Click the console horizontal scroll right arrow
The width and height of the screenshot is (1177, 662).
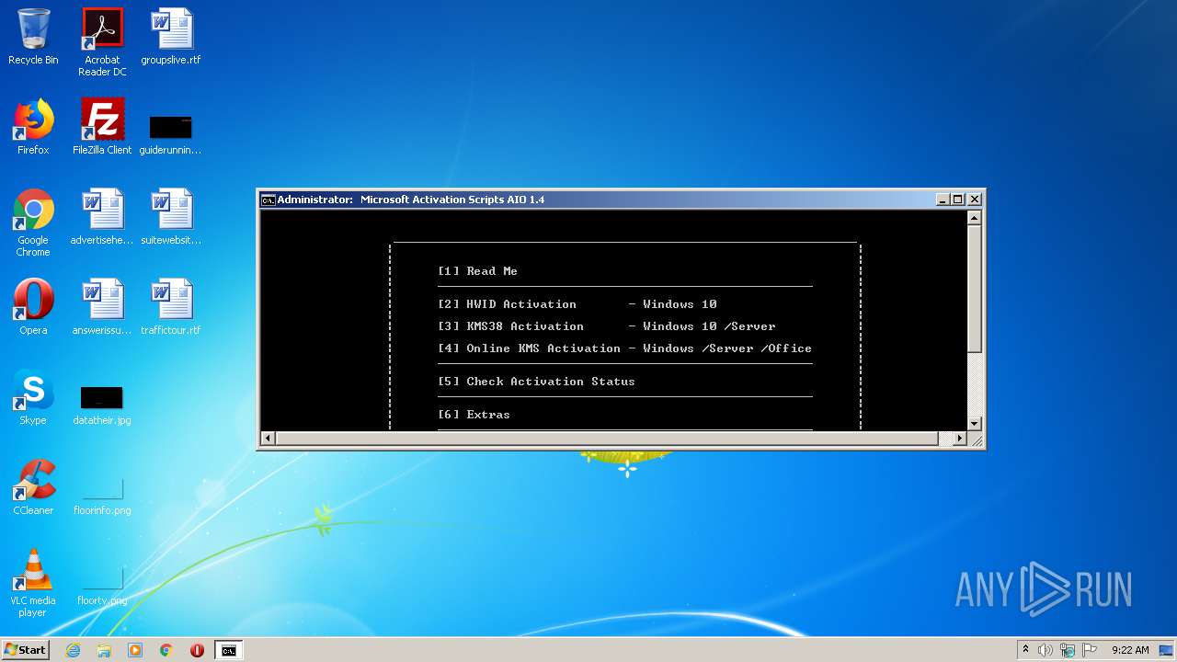960,439
